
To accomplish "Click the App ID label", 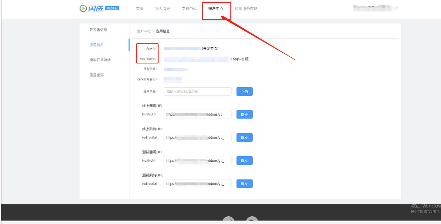I will 151,48.
